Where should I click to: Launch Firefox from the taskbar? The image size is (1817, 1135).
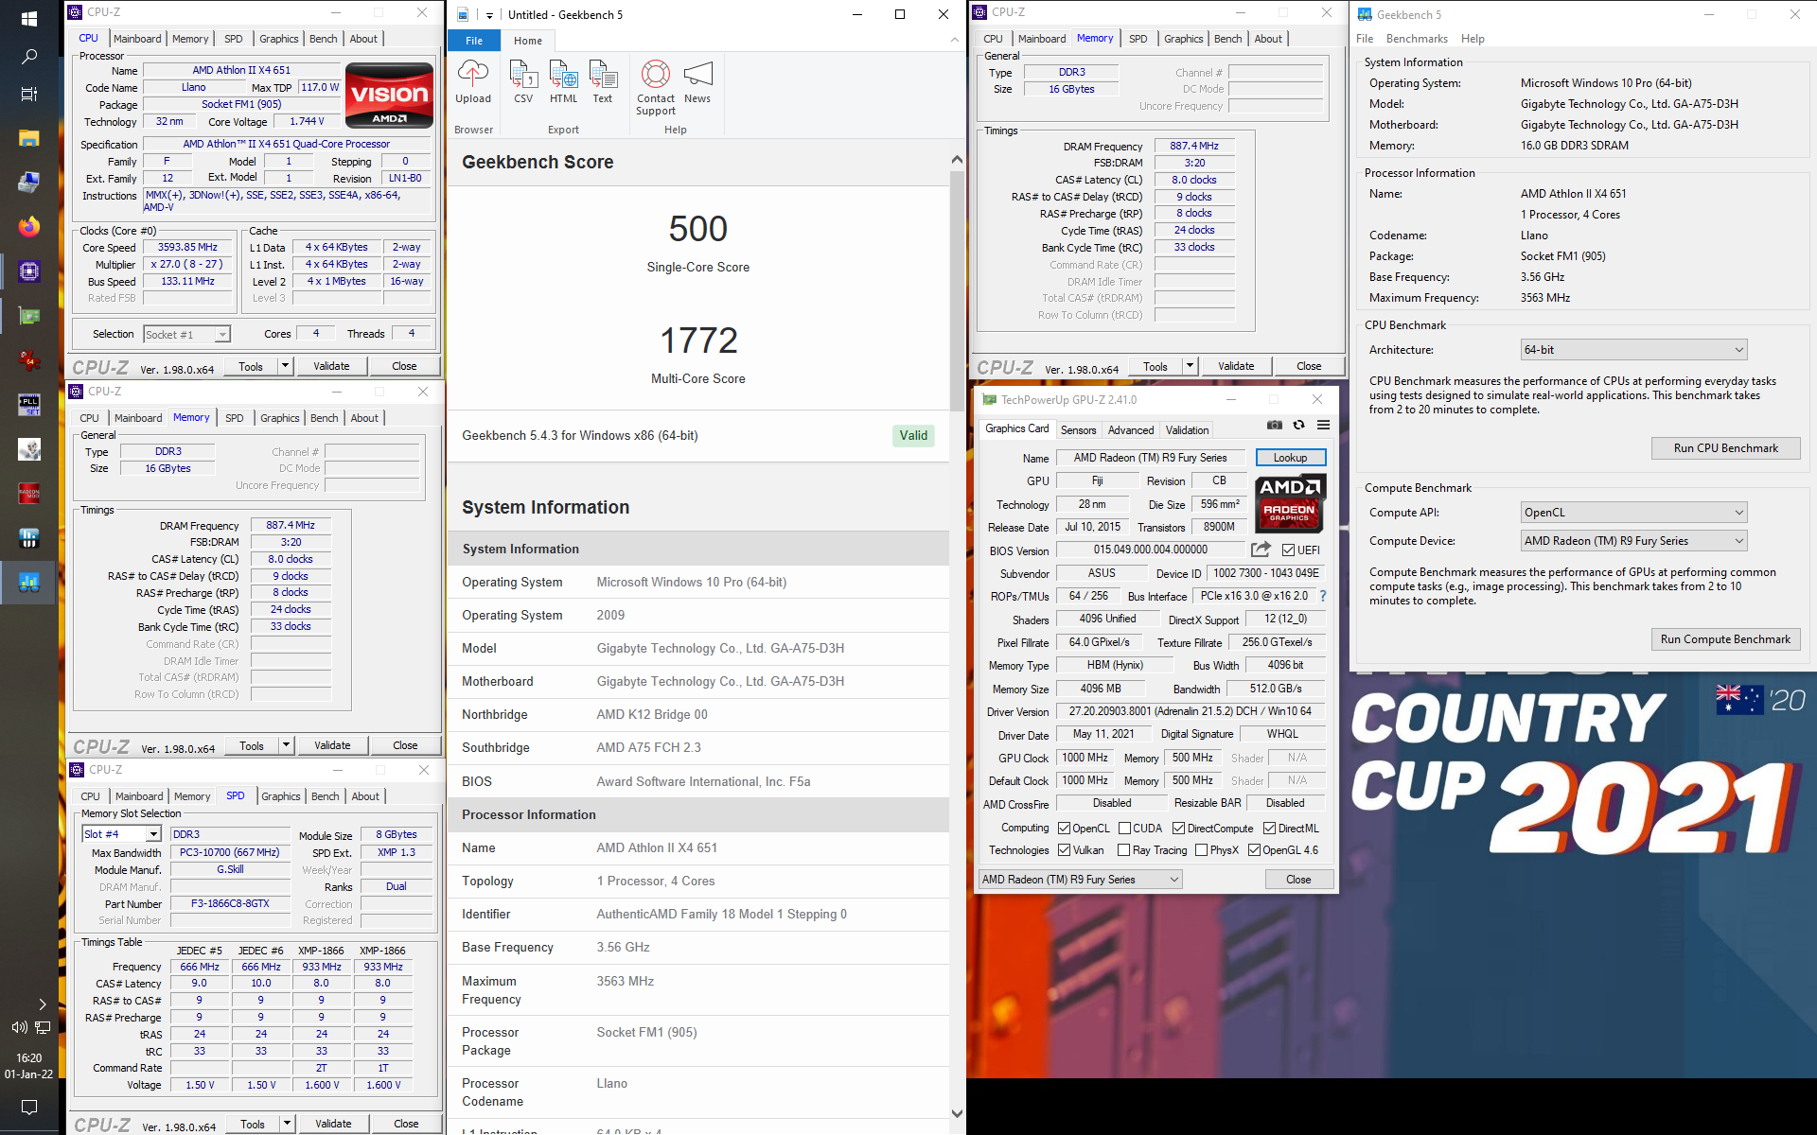click(x=28, y=227)
